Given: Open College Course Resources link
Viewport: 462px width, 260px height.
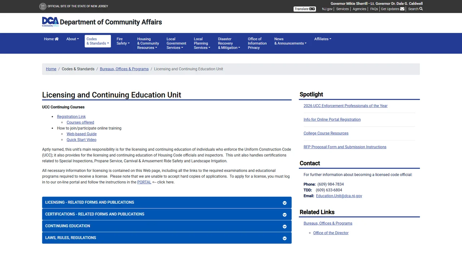Looking at the screenshot, I should tap(326, 133).
